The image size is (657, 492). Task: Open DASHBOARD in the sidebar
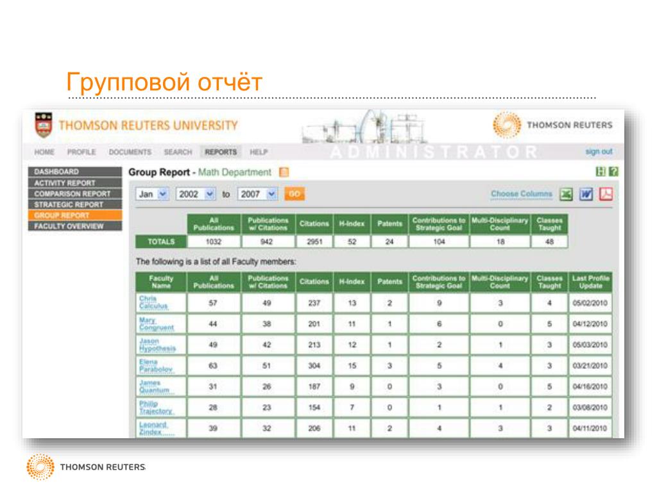coord(75,172)
